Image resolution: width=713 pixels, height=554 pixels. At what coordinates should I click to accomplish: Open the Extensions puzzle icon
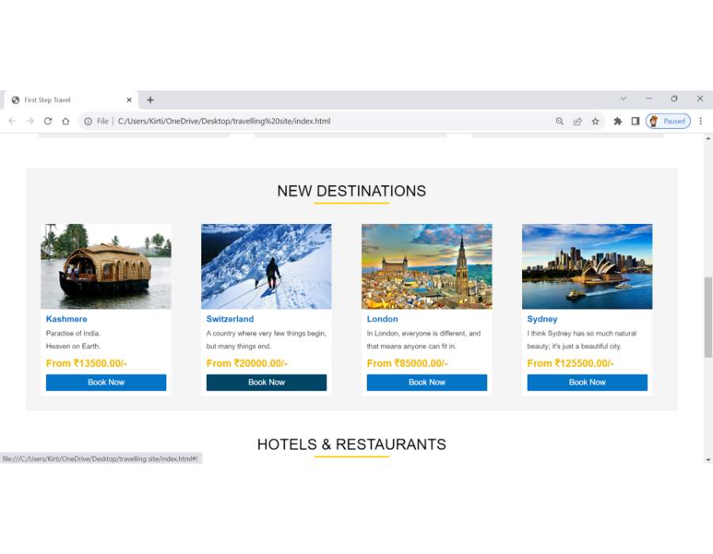[617, 121]
